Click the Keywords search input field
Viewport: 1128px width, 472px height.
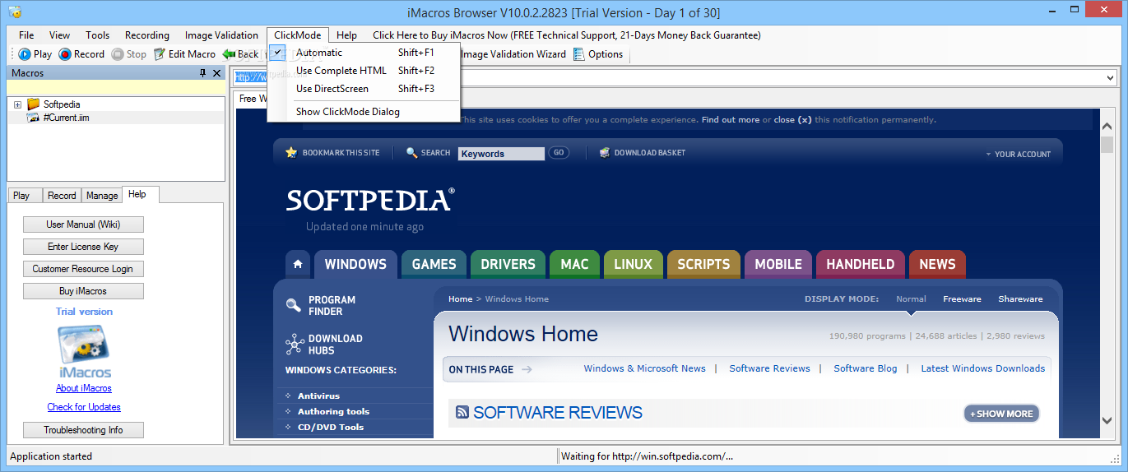click(501, 154)
